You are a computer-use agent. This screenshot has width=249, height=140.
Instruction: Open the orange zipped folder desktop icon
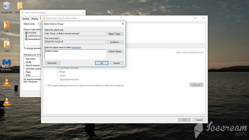pyautogui.click(x=7, y=25)
